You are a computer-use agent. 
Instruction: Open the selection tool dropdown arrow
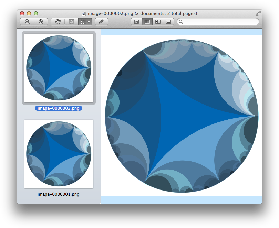pos(88,21)
